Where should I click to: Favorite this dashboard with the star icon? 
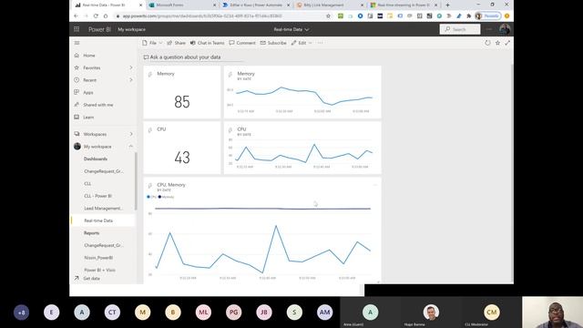coord(497,43)
